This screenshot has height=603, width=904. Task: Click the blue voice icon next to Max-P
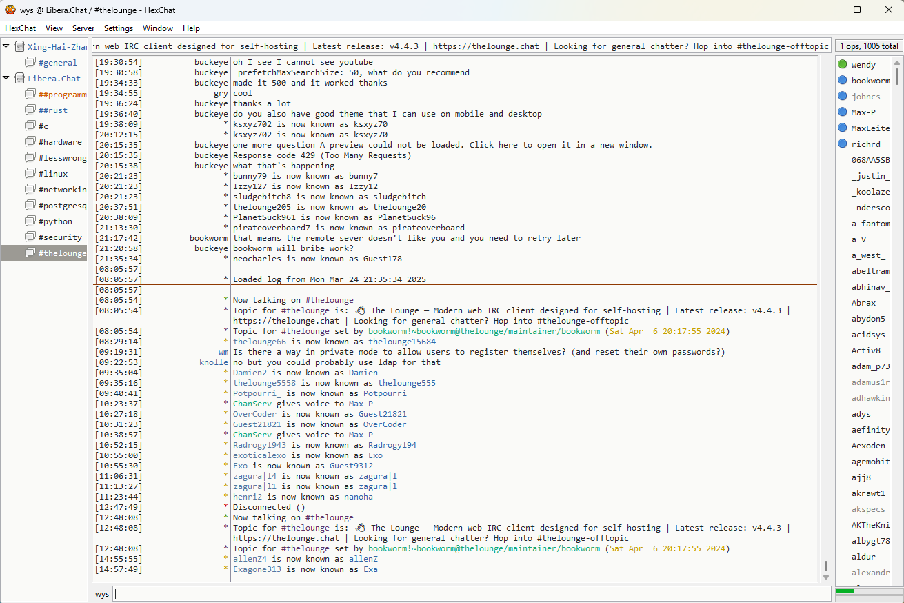click(x=842, y=112)
